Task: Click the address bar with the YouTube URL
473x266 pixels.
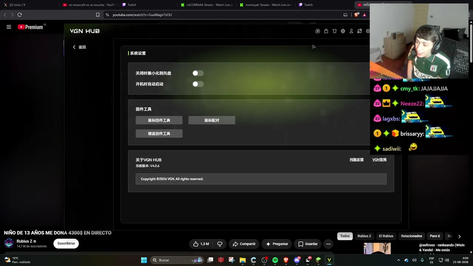Action: (x=222, y=15)
